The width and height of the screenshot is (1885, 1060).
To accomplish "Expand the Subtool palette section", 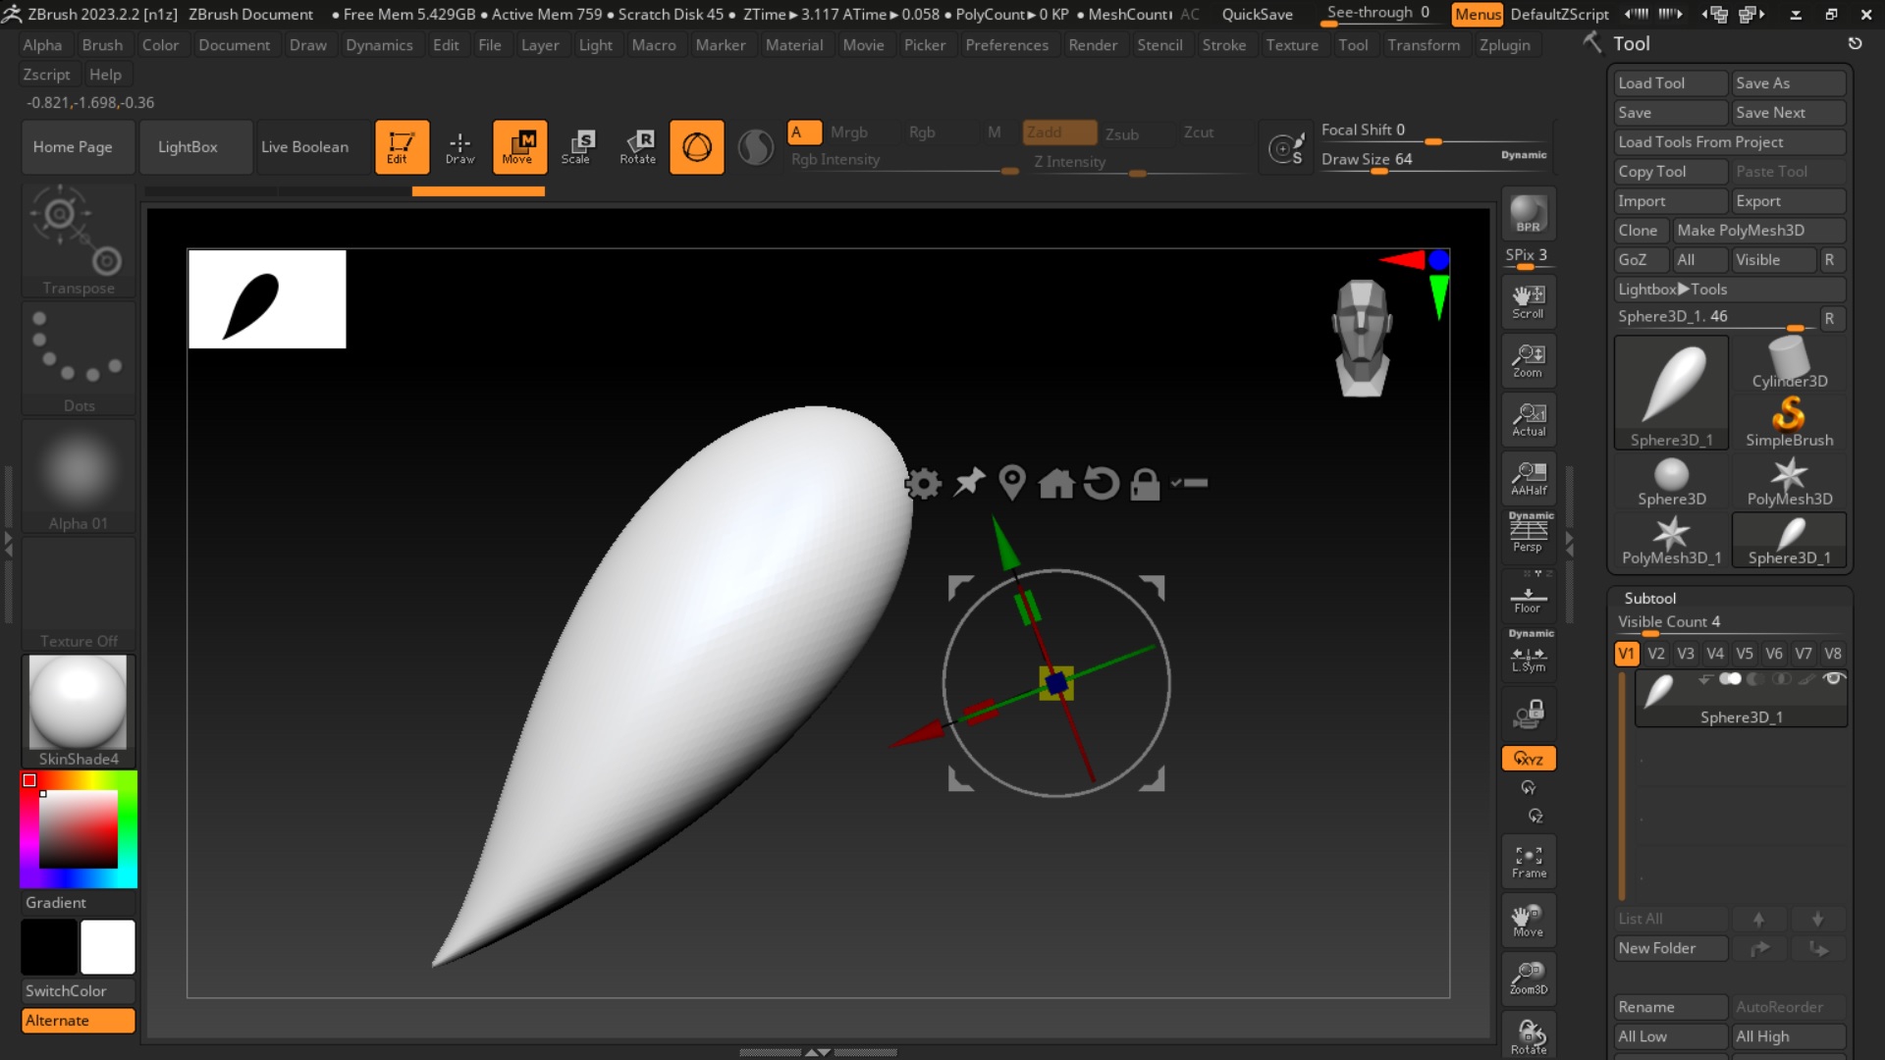I will (x=1649, y=598).
